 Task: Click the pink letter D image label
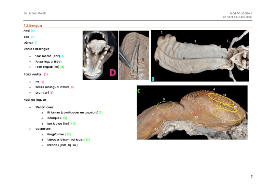pos(113,73)
